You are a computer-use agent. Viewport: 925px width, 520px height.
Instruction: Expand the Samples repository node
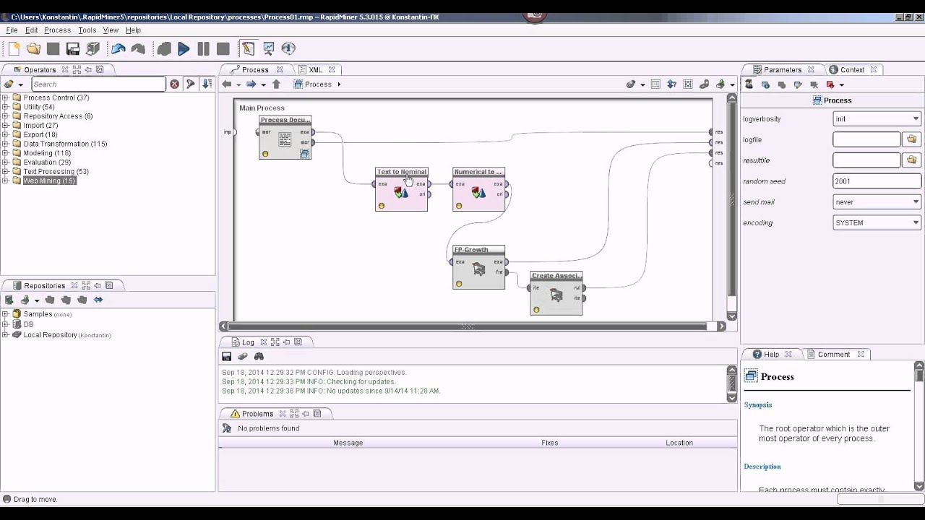(x=6, y=314)
